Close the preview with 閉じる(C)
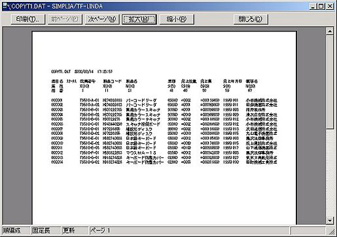The image size is (337, 237). pos(251,19)
